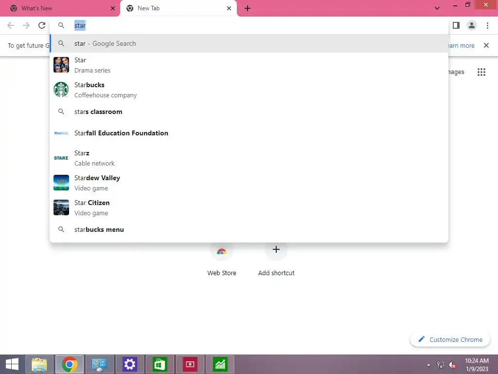
Task: Switch to the What's New tab
Action: coord(60,8)
